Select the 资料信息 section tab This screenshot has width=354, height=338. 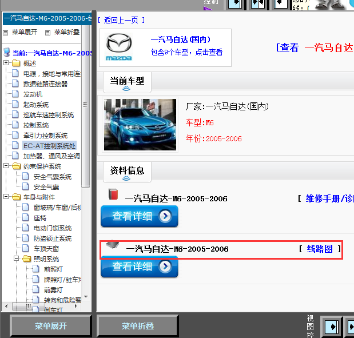pyautogui.click(x=127, y=172)
